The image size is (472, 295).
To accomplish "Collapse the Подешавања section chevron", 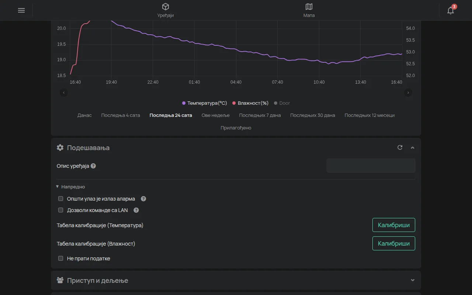I will (413, 147).
